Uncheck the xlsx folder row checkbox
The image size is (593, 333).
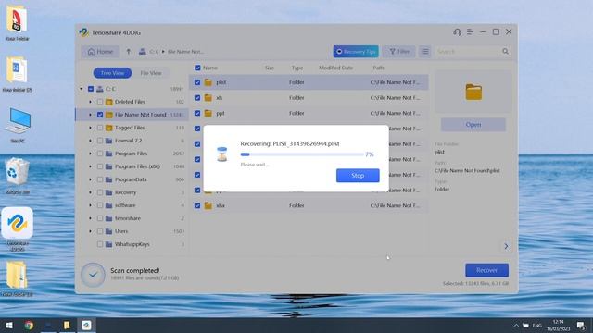pos(197,205)
